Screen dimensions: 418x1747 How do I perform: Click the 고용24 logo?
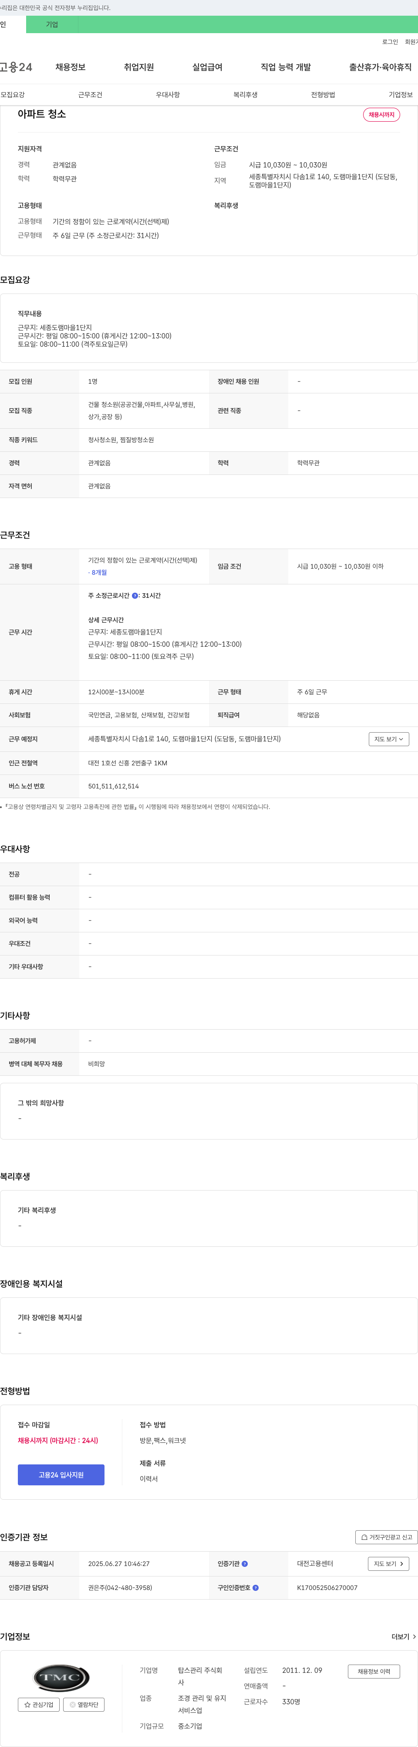point(16,67)
